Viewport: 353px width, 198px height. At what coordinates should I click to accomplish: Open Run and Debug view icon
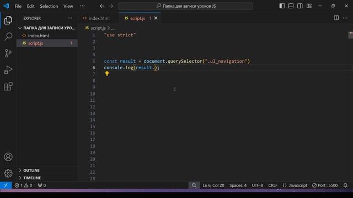(8, 70)
